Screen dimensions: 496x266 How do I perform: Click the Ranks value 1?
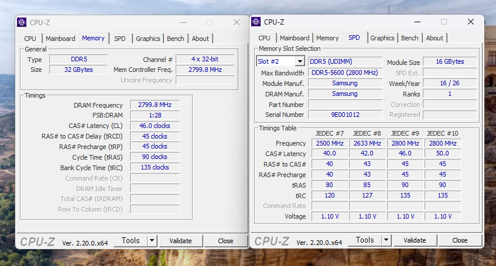pyautogui.click(x=450, y=94)
